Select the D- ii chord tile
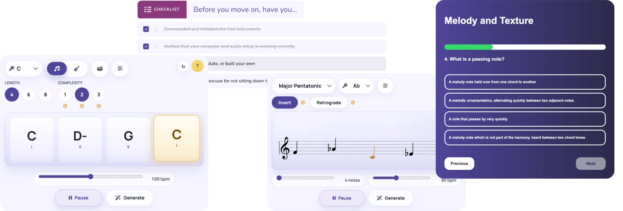 pos(80,140)
